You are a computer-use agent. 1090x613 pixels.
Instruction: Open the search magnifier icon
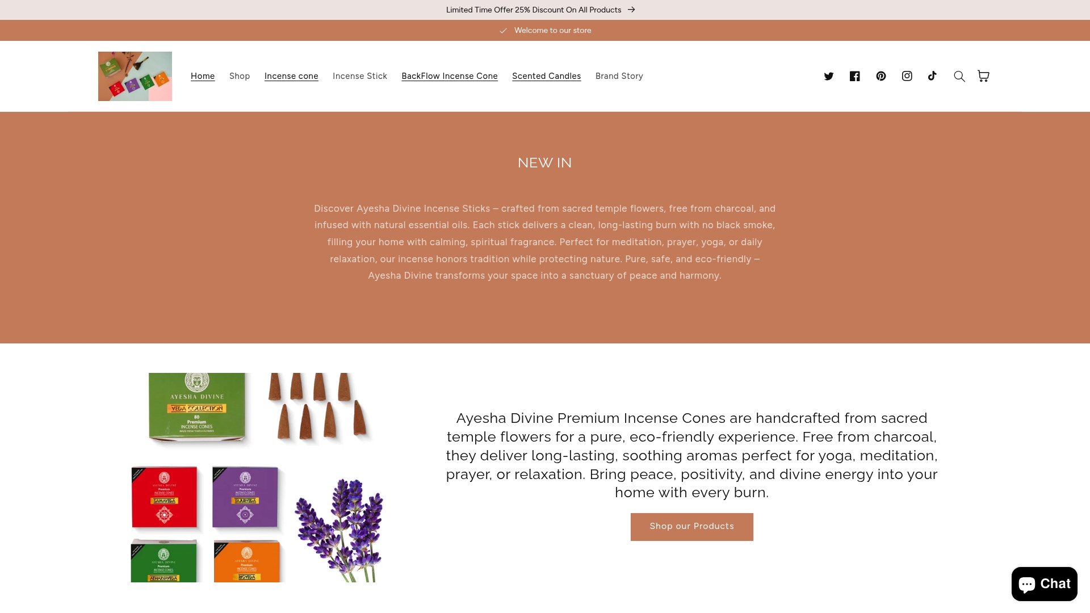click(959, 76)
